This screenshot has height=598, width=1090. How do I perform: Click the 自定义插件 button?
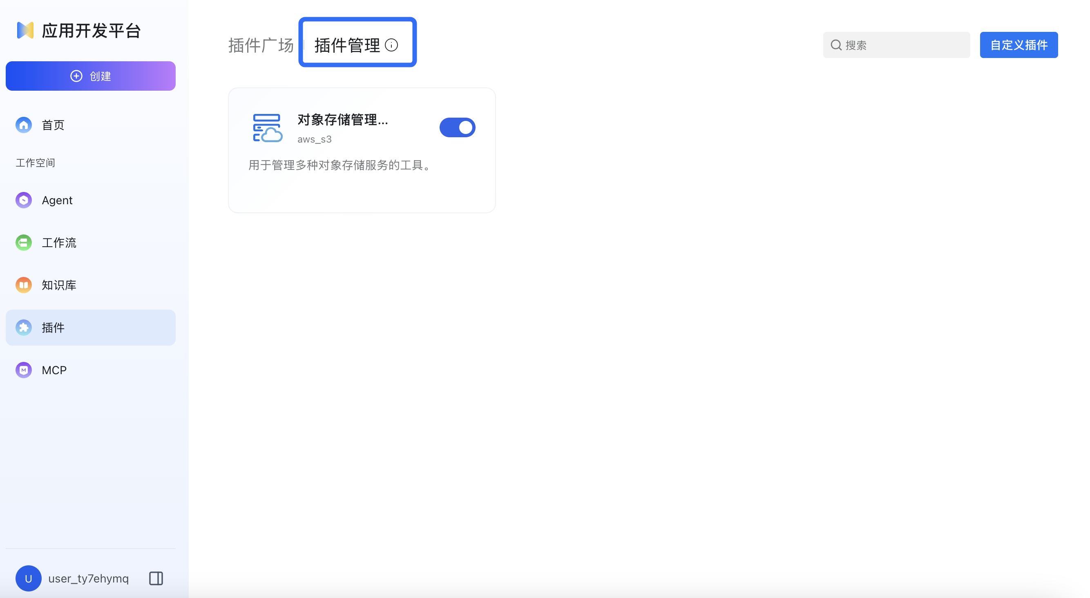[1019, 45]
